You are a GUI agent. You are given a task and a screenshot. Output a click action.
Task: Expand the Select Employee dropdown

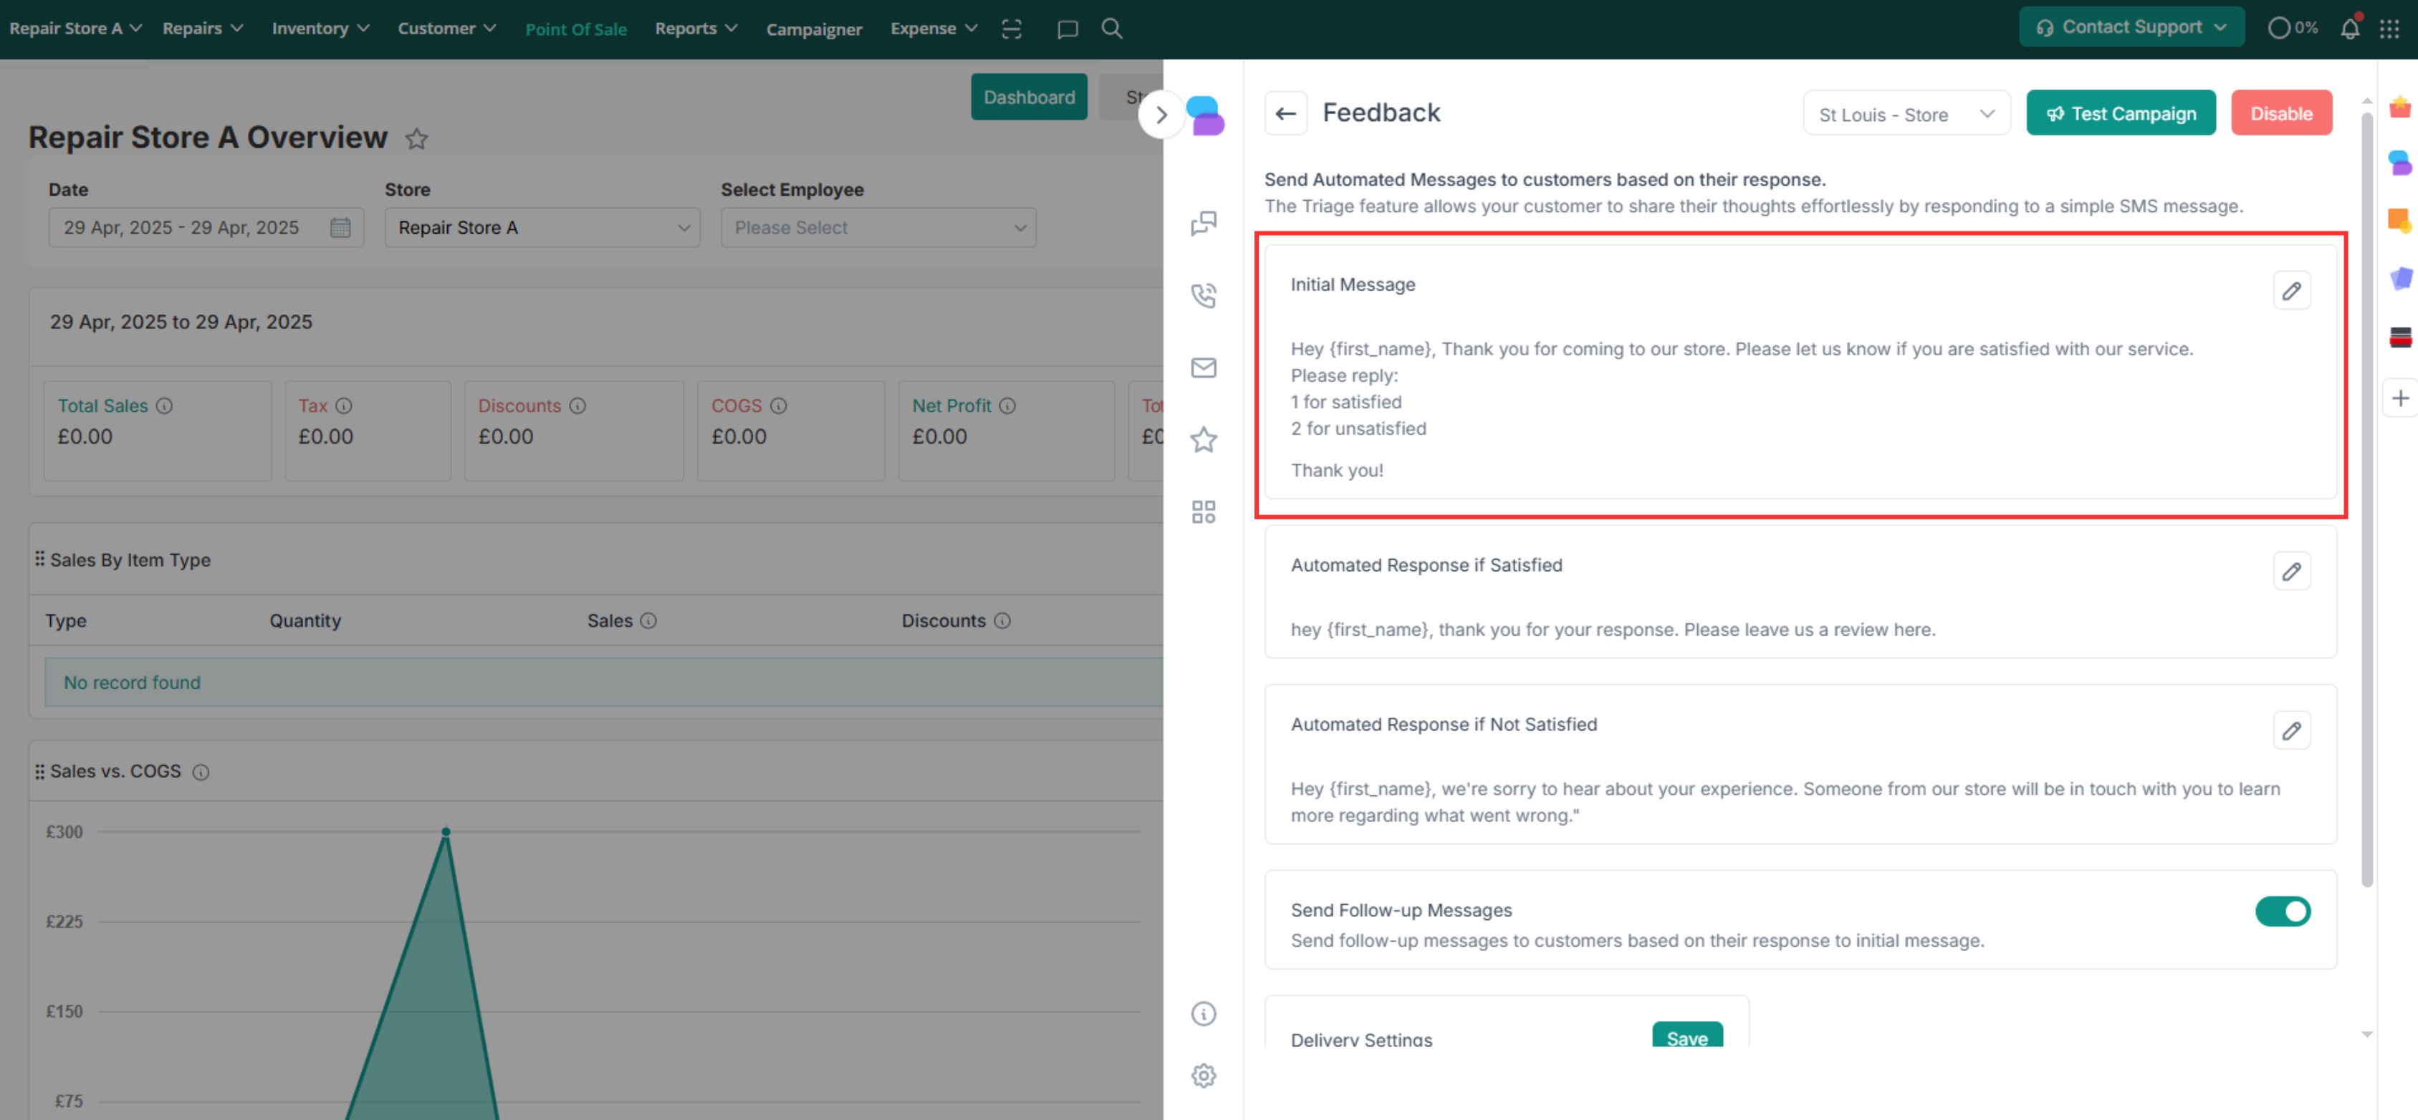pos(878,228)
